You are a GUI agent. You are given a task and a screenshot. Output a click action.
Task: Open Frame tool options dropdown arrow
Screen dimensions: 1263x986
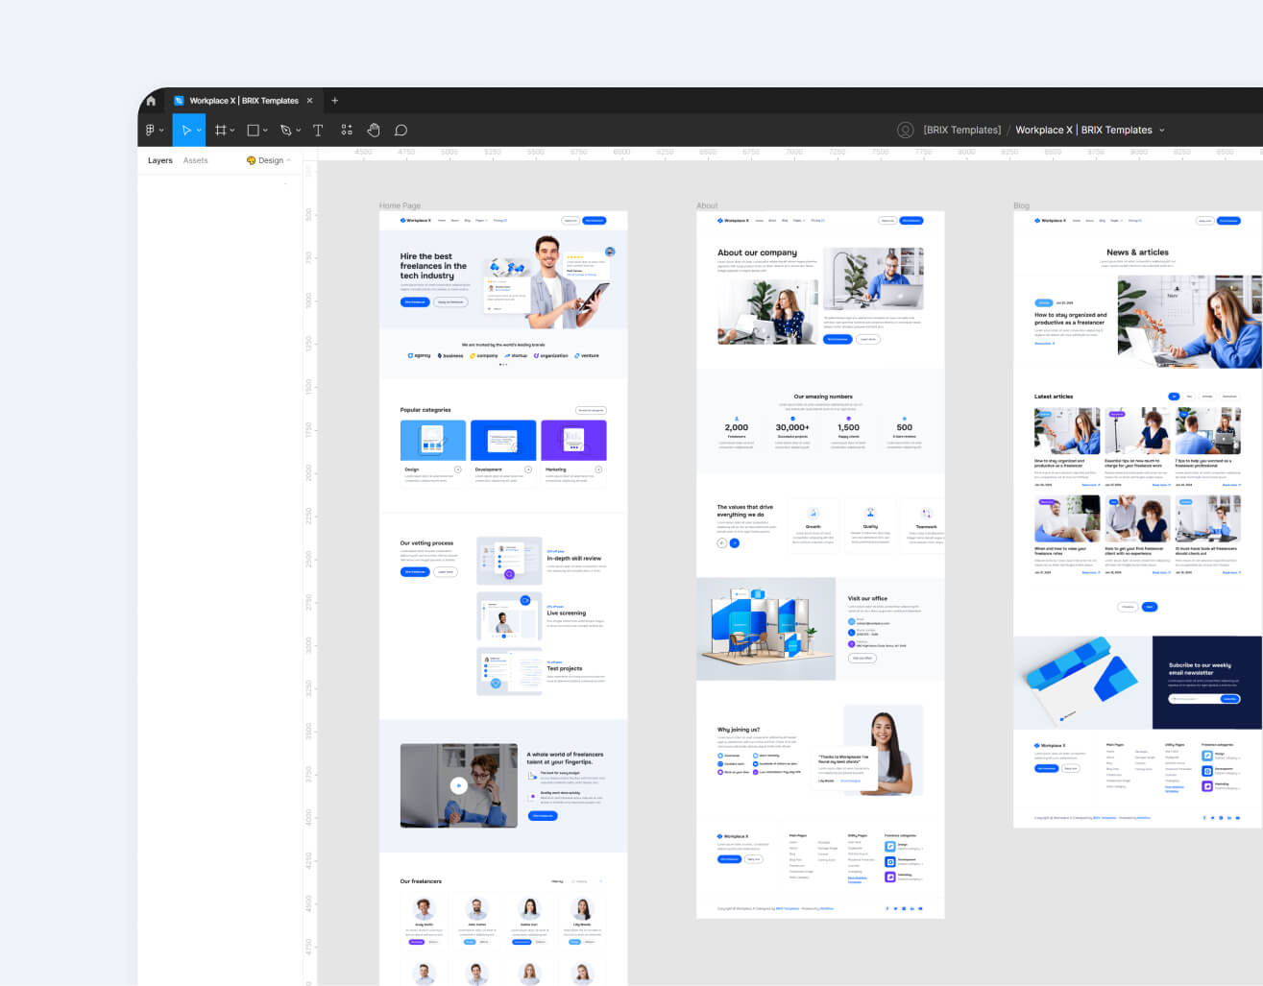click(x=232, y=131)
